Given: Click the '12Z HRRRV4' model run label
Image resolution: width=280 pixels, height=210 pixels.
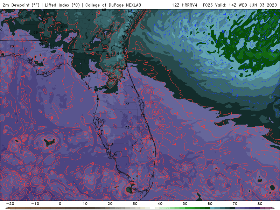Looking at the screenshot, I should tap(185, 5).
